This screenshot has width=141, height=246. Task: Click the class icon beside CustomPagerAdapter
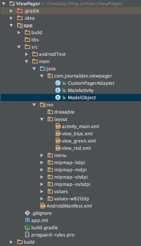point(58,83)
